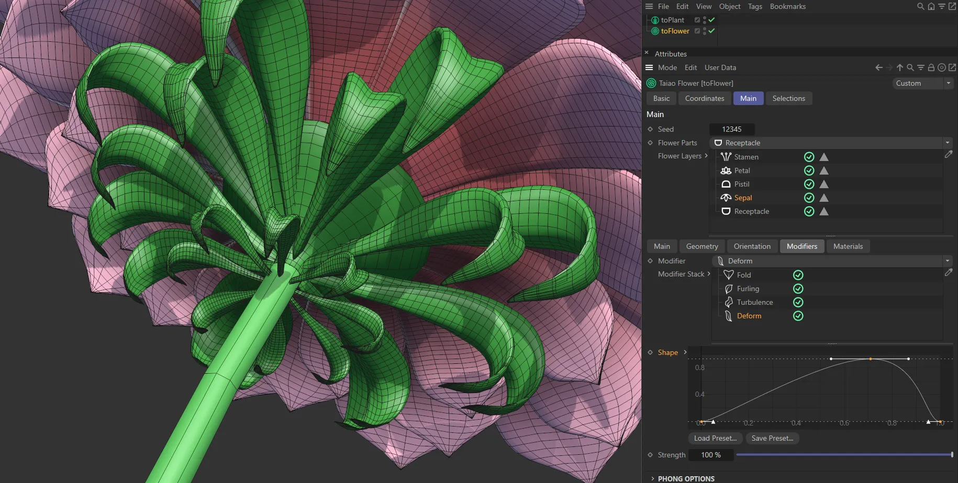The height and width of the screenshot is (483, 958).
Task: Click the Pistil leaf icon
Action: click(x=726, y=184)
